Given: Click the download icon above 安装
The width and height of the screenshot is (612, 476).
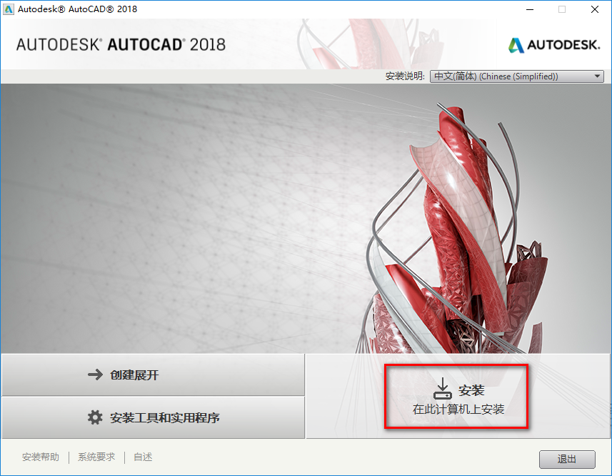Looking at the screenshot, I should tap(443, 387).
